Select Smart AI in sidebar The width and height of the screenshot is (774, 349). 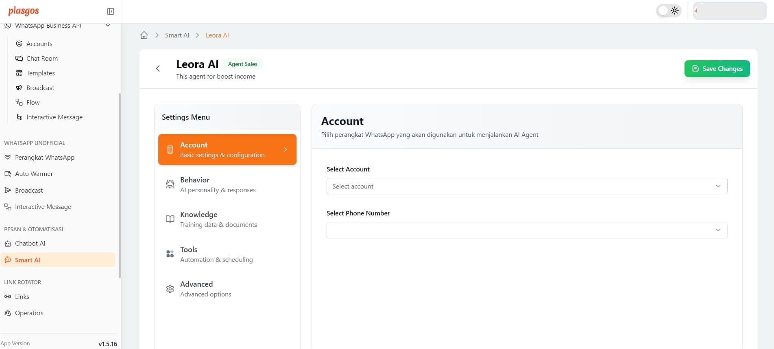(58, 260)
